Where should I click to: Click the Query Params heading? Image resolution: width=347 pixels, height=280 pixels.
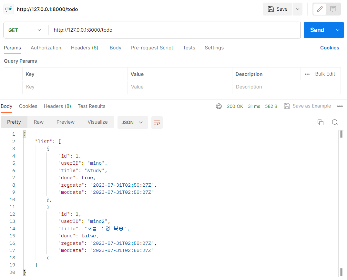click(20, 61)
